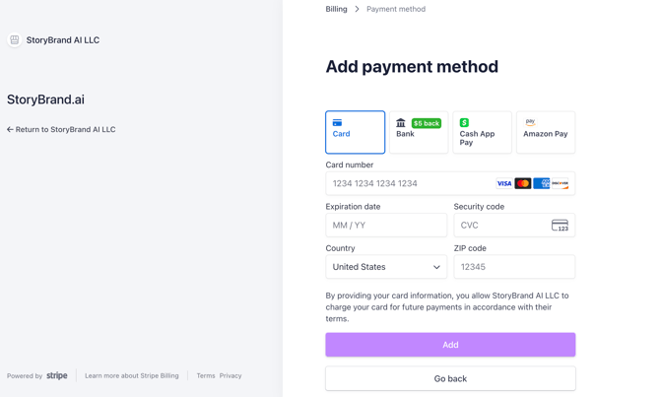Screen dimensions: 660x397
Task: Click the CVC card hint icon
Action: [560, 226]
